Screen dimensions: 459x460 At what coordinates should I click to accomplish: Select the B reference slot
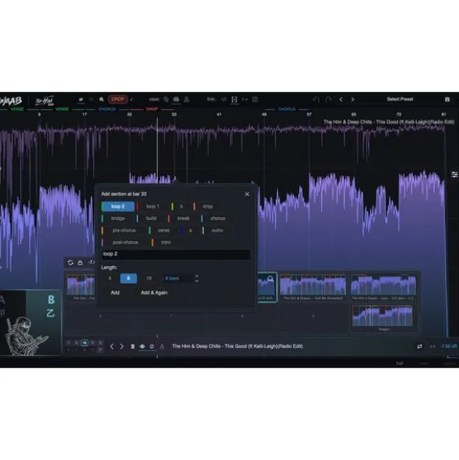(51, 300)
